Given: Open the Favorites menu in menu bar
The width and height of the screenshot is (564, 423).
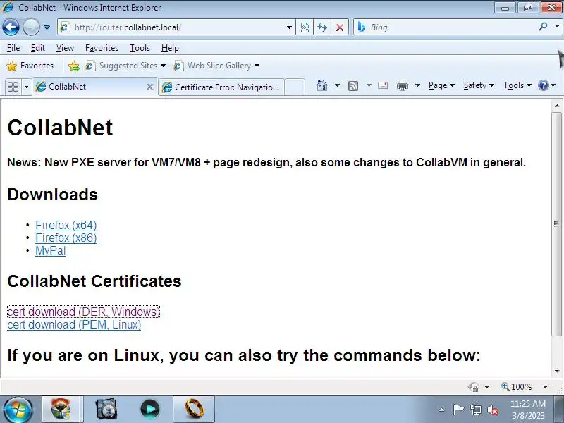Looking at the screenshot, I should point(102,48).
